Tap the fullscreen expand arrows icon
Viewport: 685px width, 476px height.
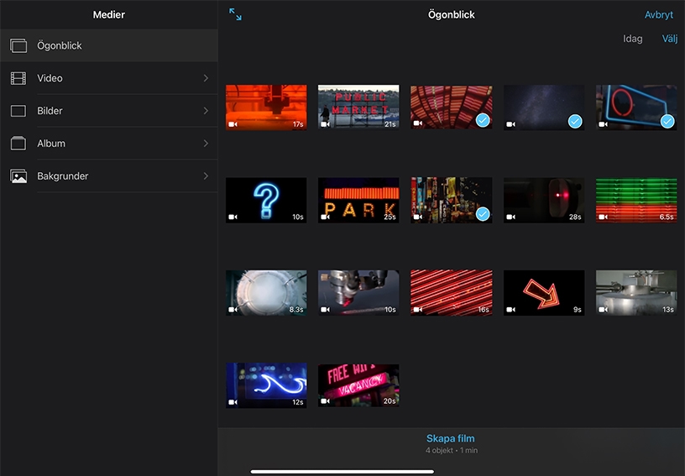[x=235, y=14]
